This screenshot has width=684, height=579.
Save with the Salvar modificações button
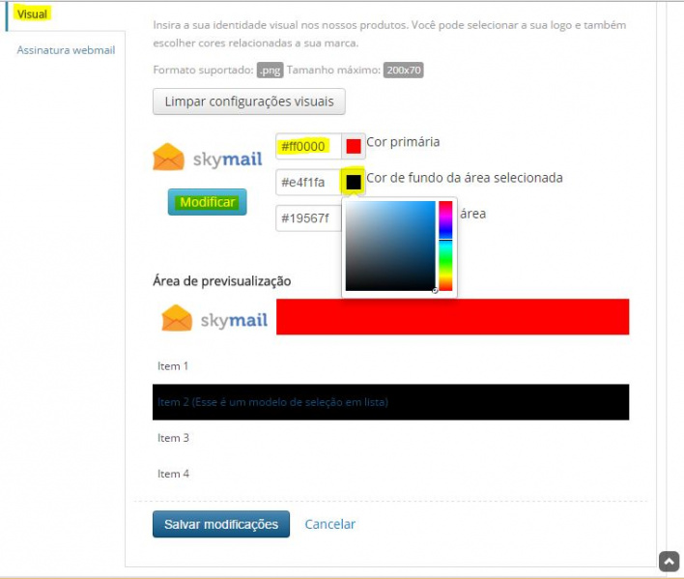coord(220,524)
